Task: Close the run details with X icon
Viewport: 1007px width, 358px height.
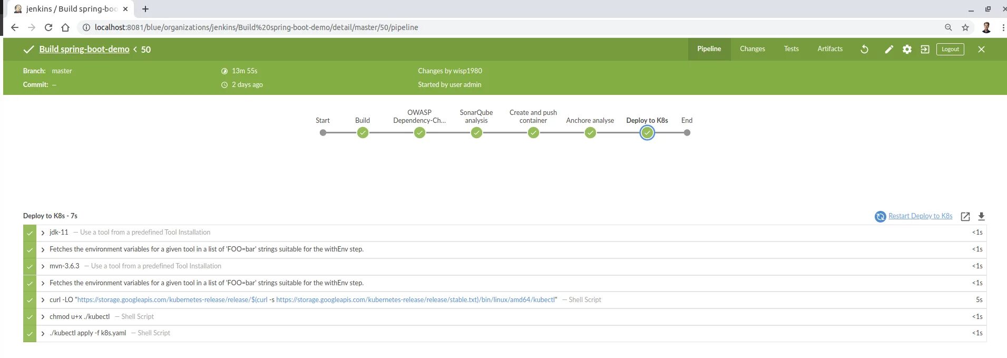Action: coord(981,49)
